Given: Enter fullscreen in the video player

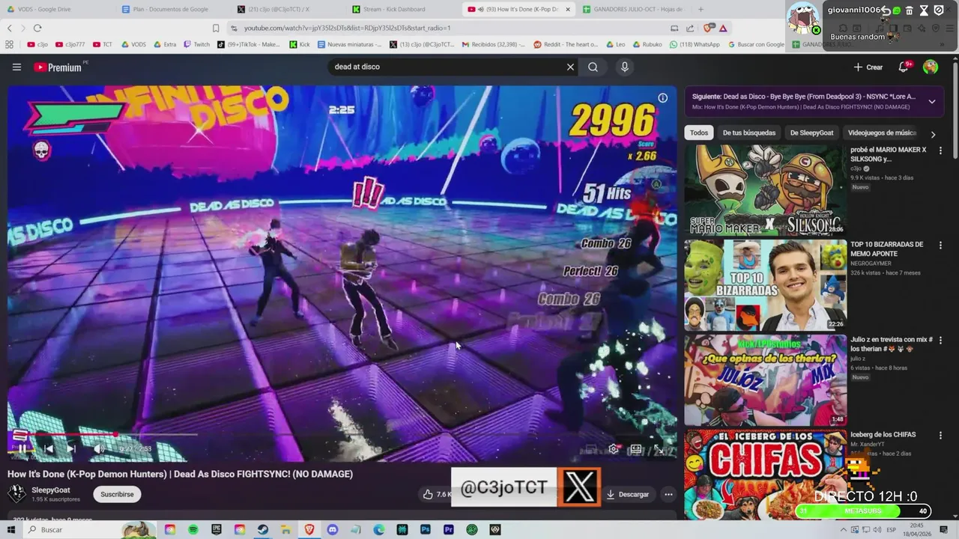Looking at the screenshot, I should pyautogui.click(x=659, y=448).
